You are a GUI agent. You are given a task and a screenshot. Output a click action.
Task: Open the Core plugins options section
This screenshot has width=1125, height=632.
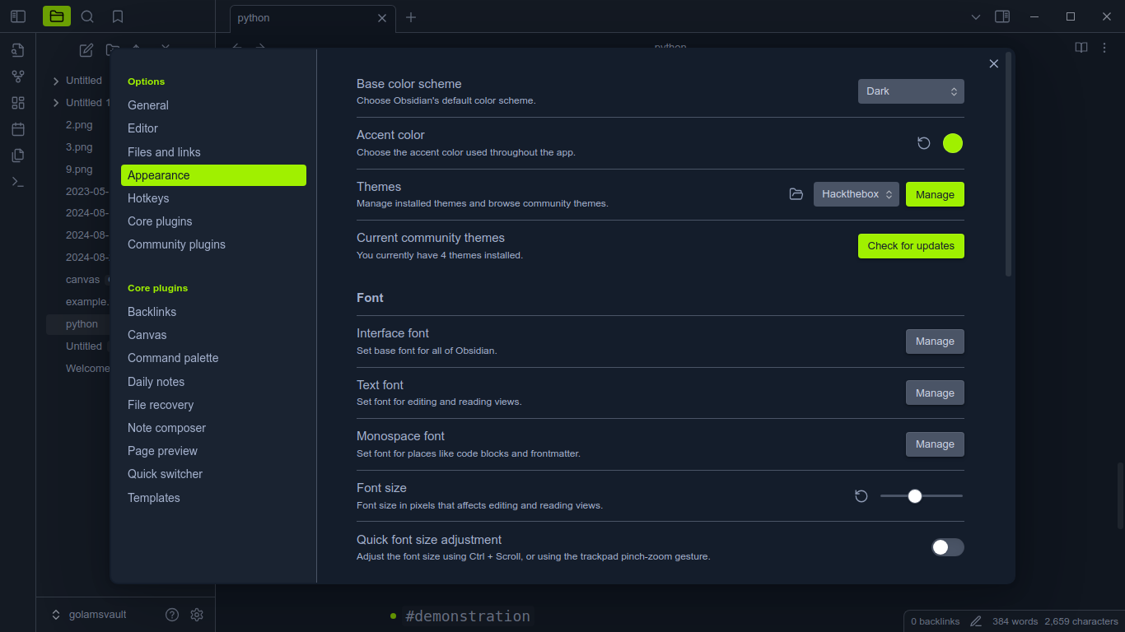[213, 221]
